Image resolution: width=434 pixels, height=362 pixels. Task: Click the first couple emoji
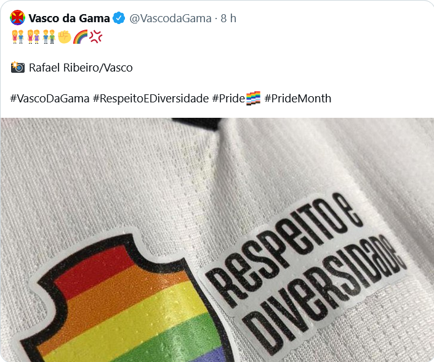click(x=18, y=37)
